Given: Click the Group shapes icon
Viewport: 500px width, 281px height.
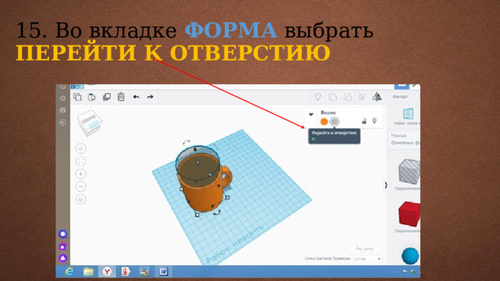Looking at the screenshot, I should (x=333, y=97).
